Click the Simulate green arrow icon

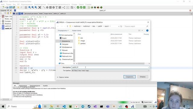(92, 7)
